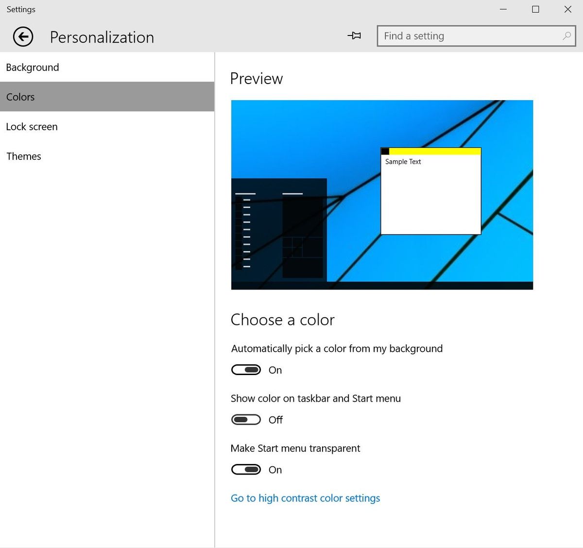Click the On label beside the transparency toggle
The image size is (583, 548).
(x=275, y=469)
